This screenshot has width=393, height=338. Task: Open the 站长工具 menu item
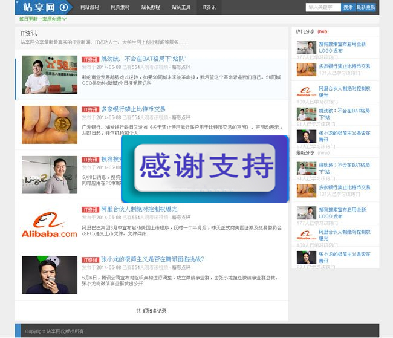pos(181,7)
